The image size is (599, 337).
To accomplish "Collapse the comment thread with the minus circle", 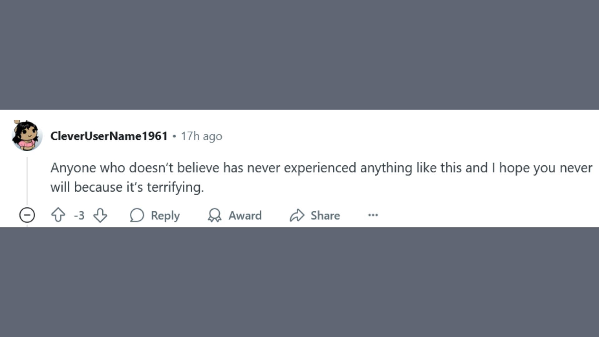I will tap(27, 215).
